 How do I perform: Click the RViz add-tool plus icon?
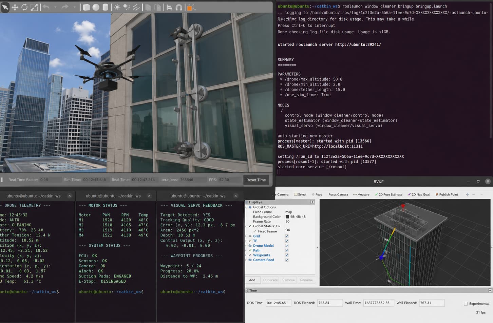pyautogui.click(x=467, y=194)
